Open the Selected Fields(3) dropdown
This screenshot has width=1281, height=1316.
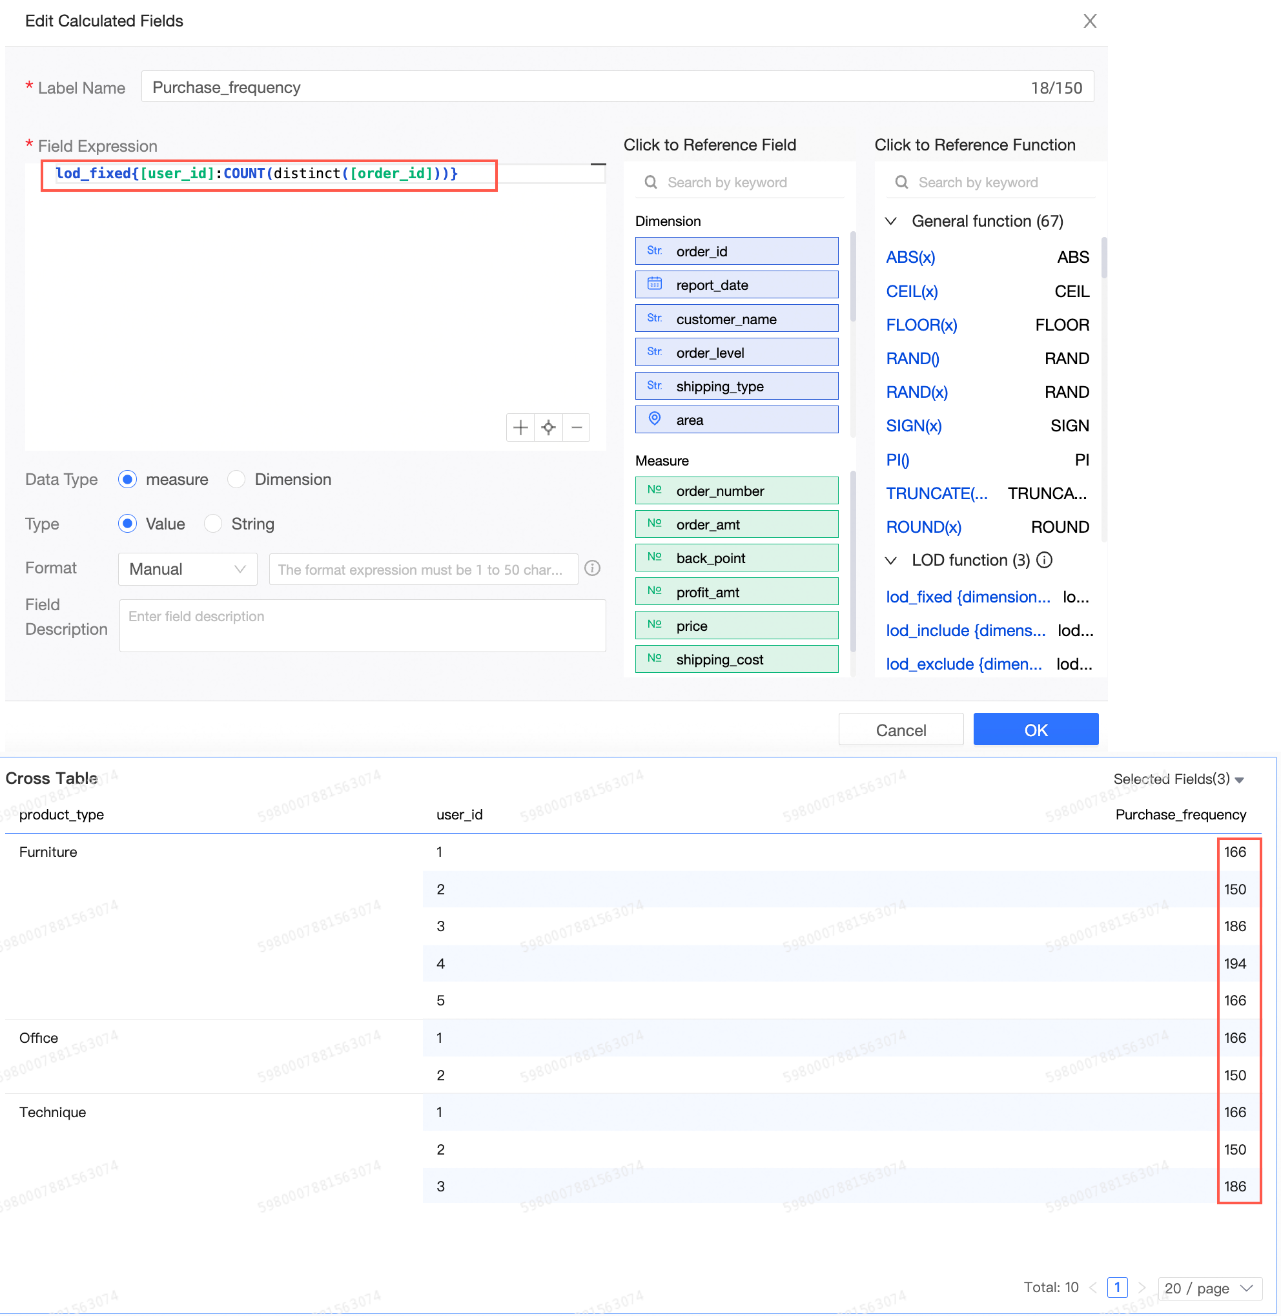click(1178, 779)
